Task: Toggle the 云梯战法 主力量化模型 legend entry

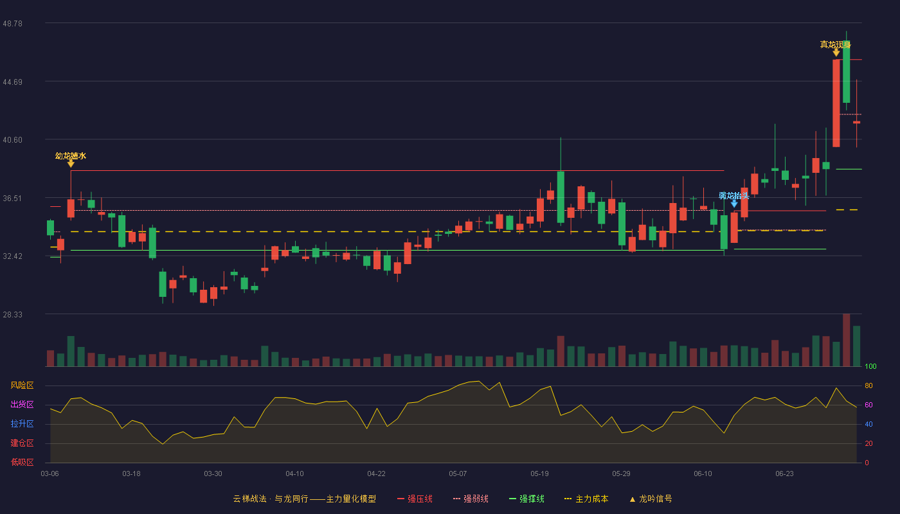Action: tap(304, 499)
